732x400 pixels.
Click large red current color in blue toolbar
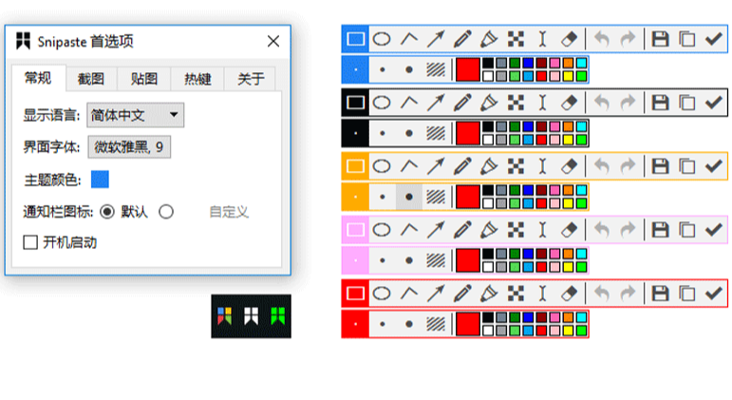point(468,69)
